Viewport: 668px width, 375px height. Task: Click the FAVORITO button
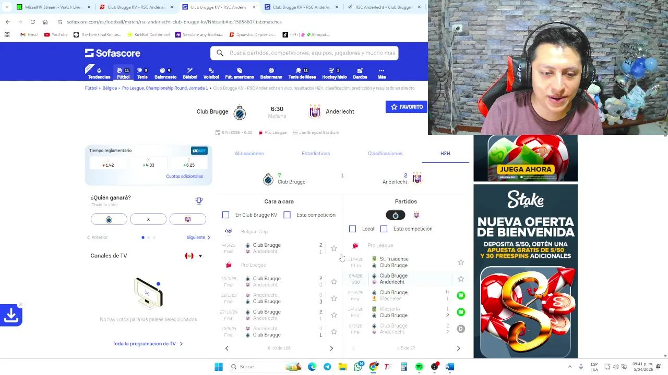point(407,107)
